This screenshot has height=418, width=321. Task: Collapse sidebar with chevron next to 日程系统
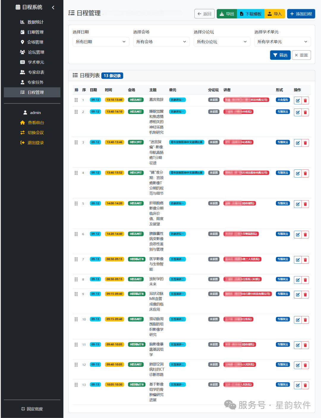click(x=53, y=7)
